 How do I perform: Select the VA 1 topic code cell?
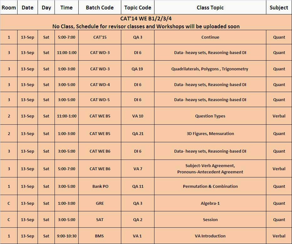[x=138, y=236]
